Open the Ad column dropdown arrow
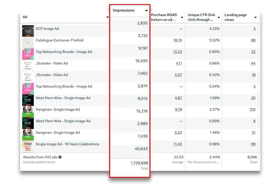Image resolution: width=280 pixels, height=188 pixels. pos(108,17)
